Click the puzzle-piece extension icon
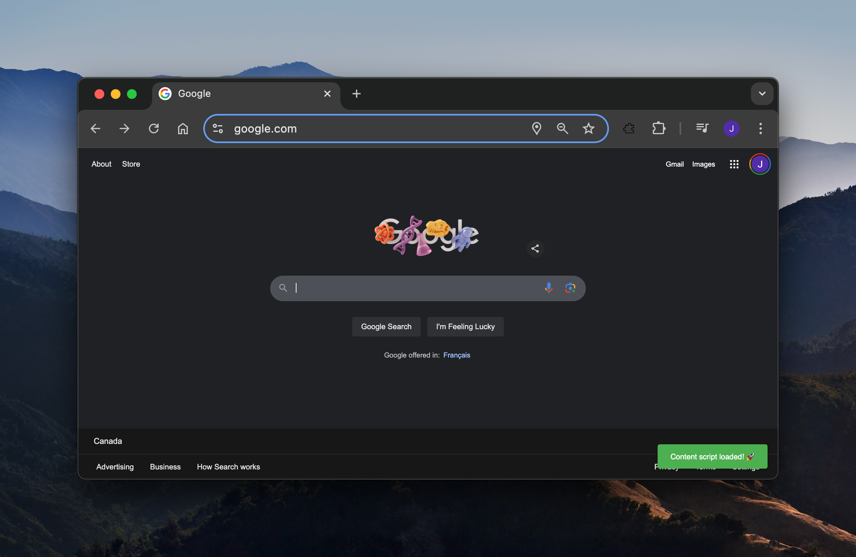Viewport: 856px width, 557px height. point(629,129)
